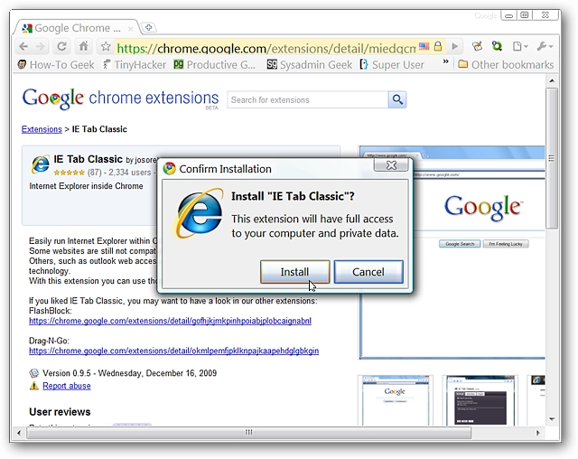The image size is (578, 459).
Task: Open the Page control menu
Action: tap(519, 47)
